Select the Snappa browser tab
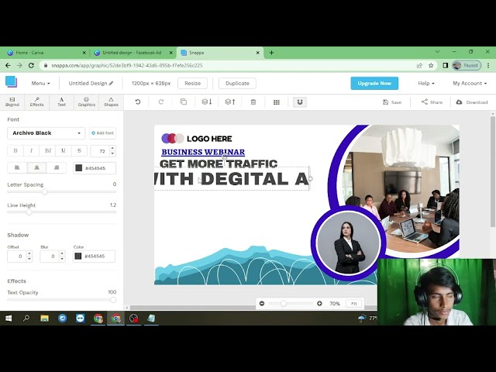 click(220, 53)
